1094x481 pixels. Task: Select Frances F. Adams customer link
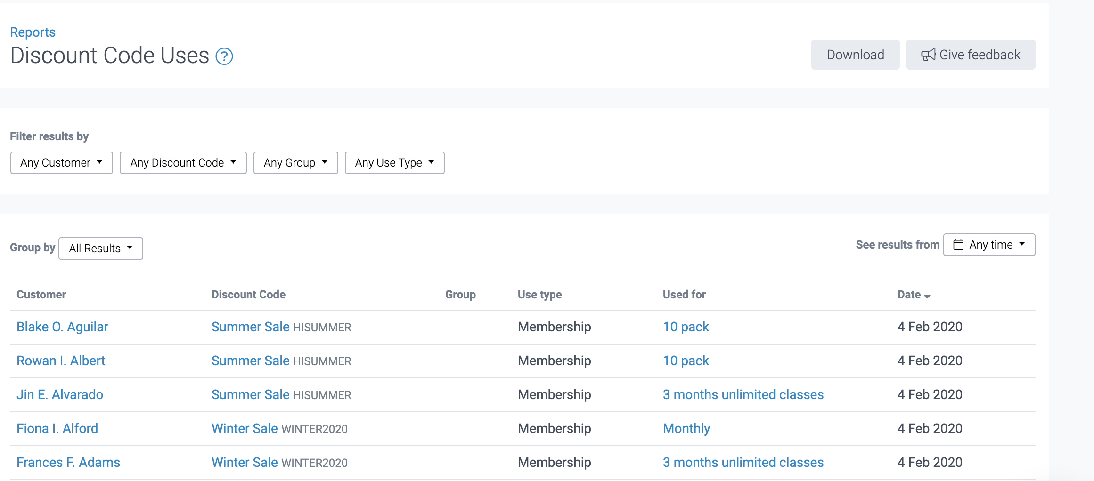coord(68,463)
